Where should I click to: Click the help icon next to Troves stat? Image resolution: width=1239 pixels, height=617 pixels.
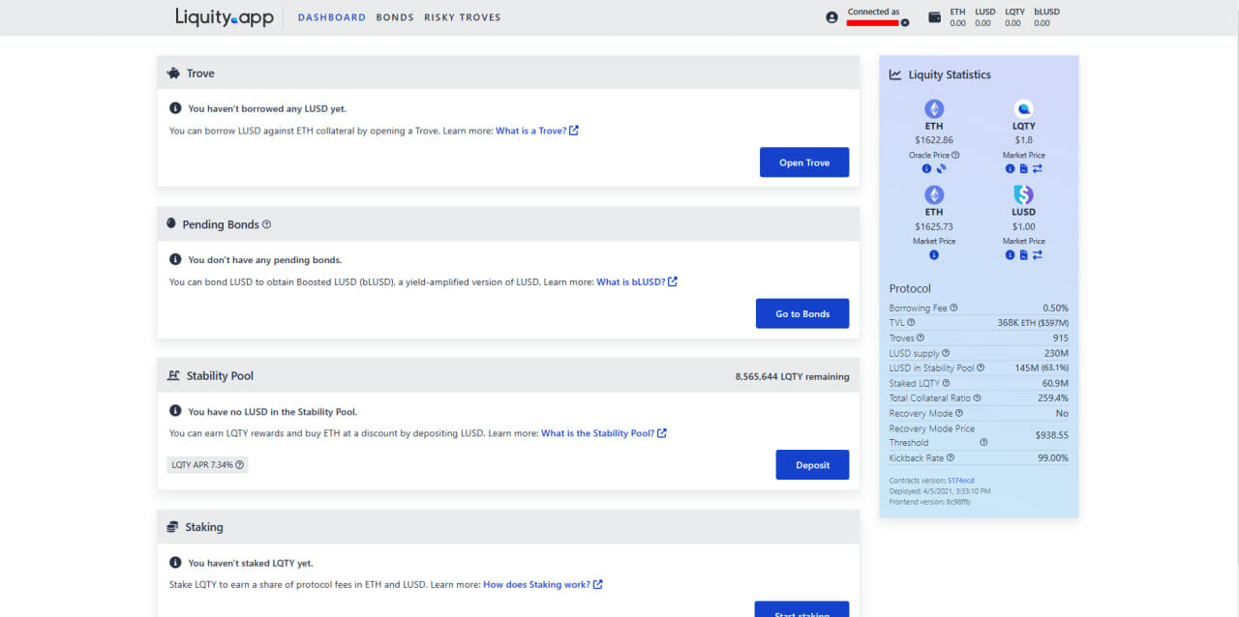click(921, 338)
